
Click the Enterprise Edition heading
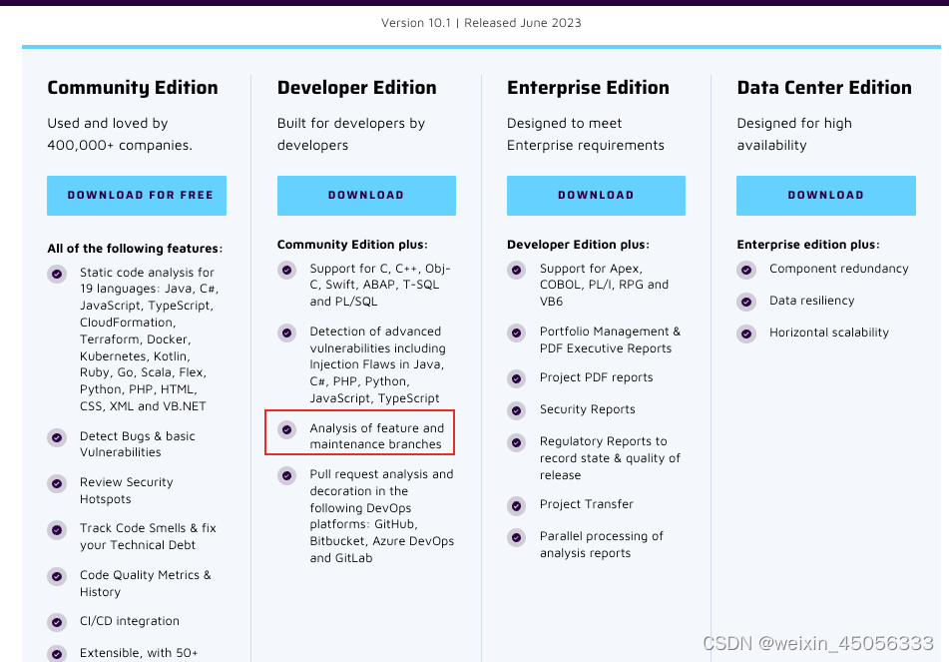click(589, 88)
